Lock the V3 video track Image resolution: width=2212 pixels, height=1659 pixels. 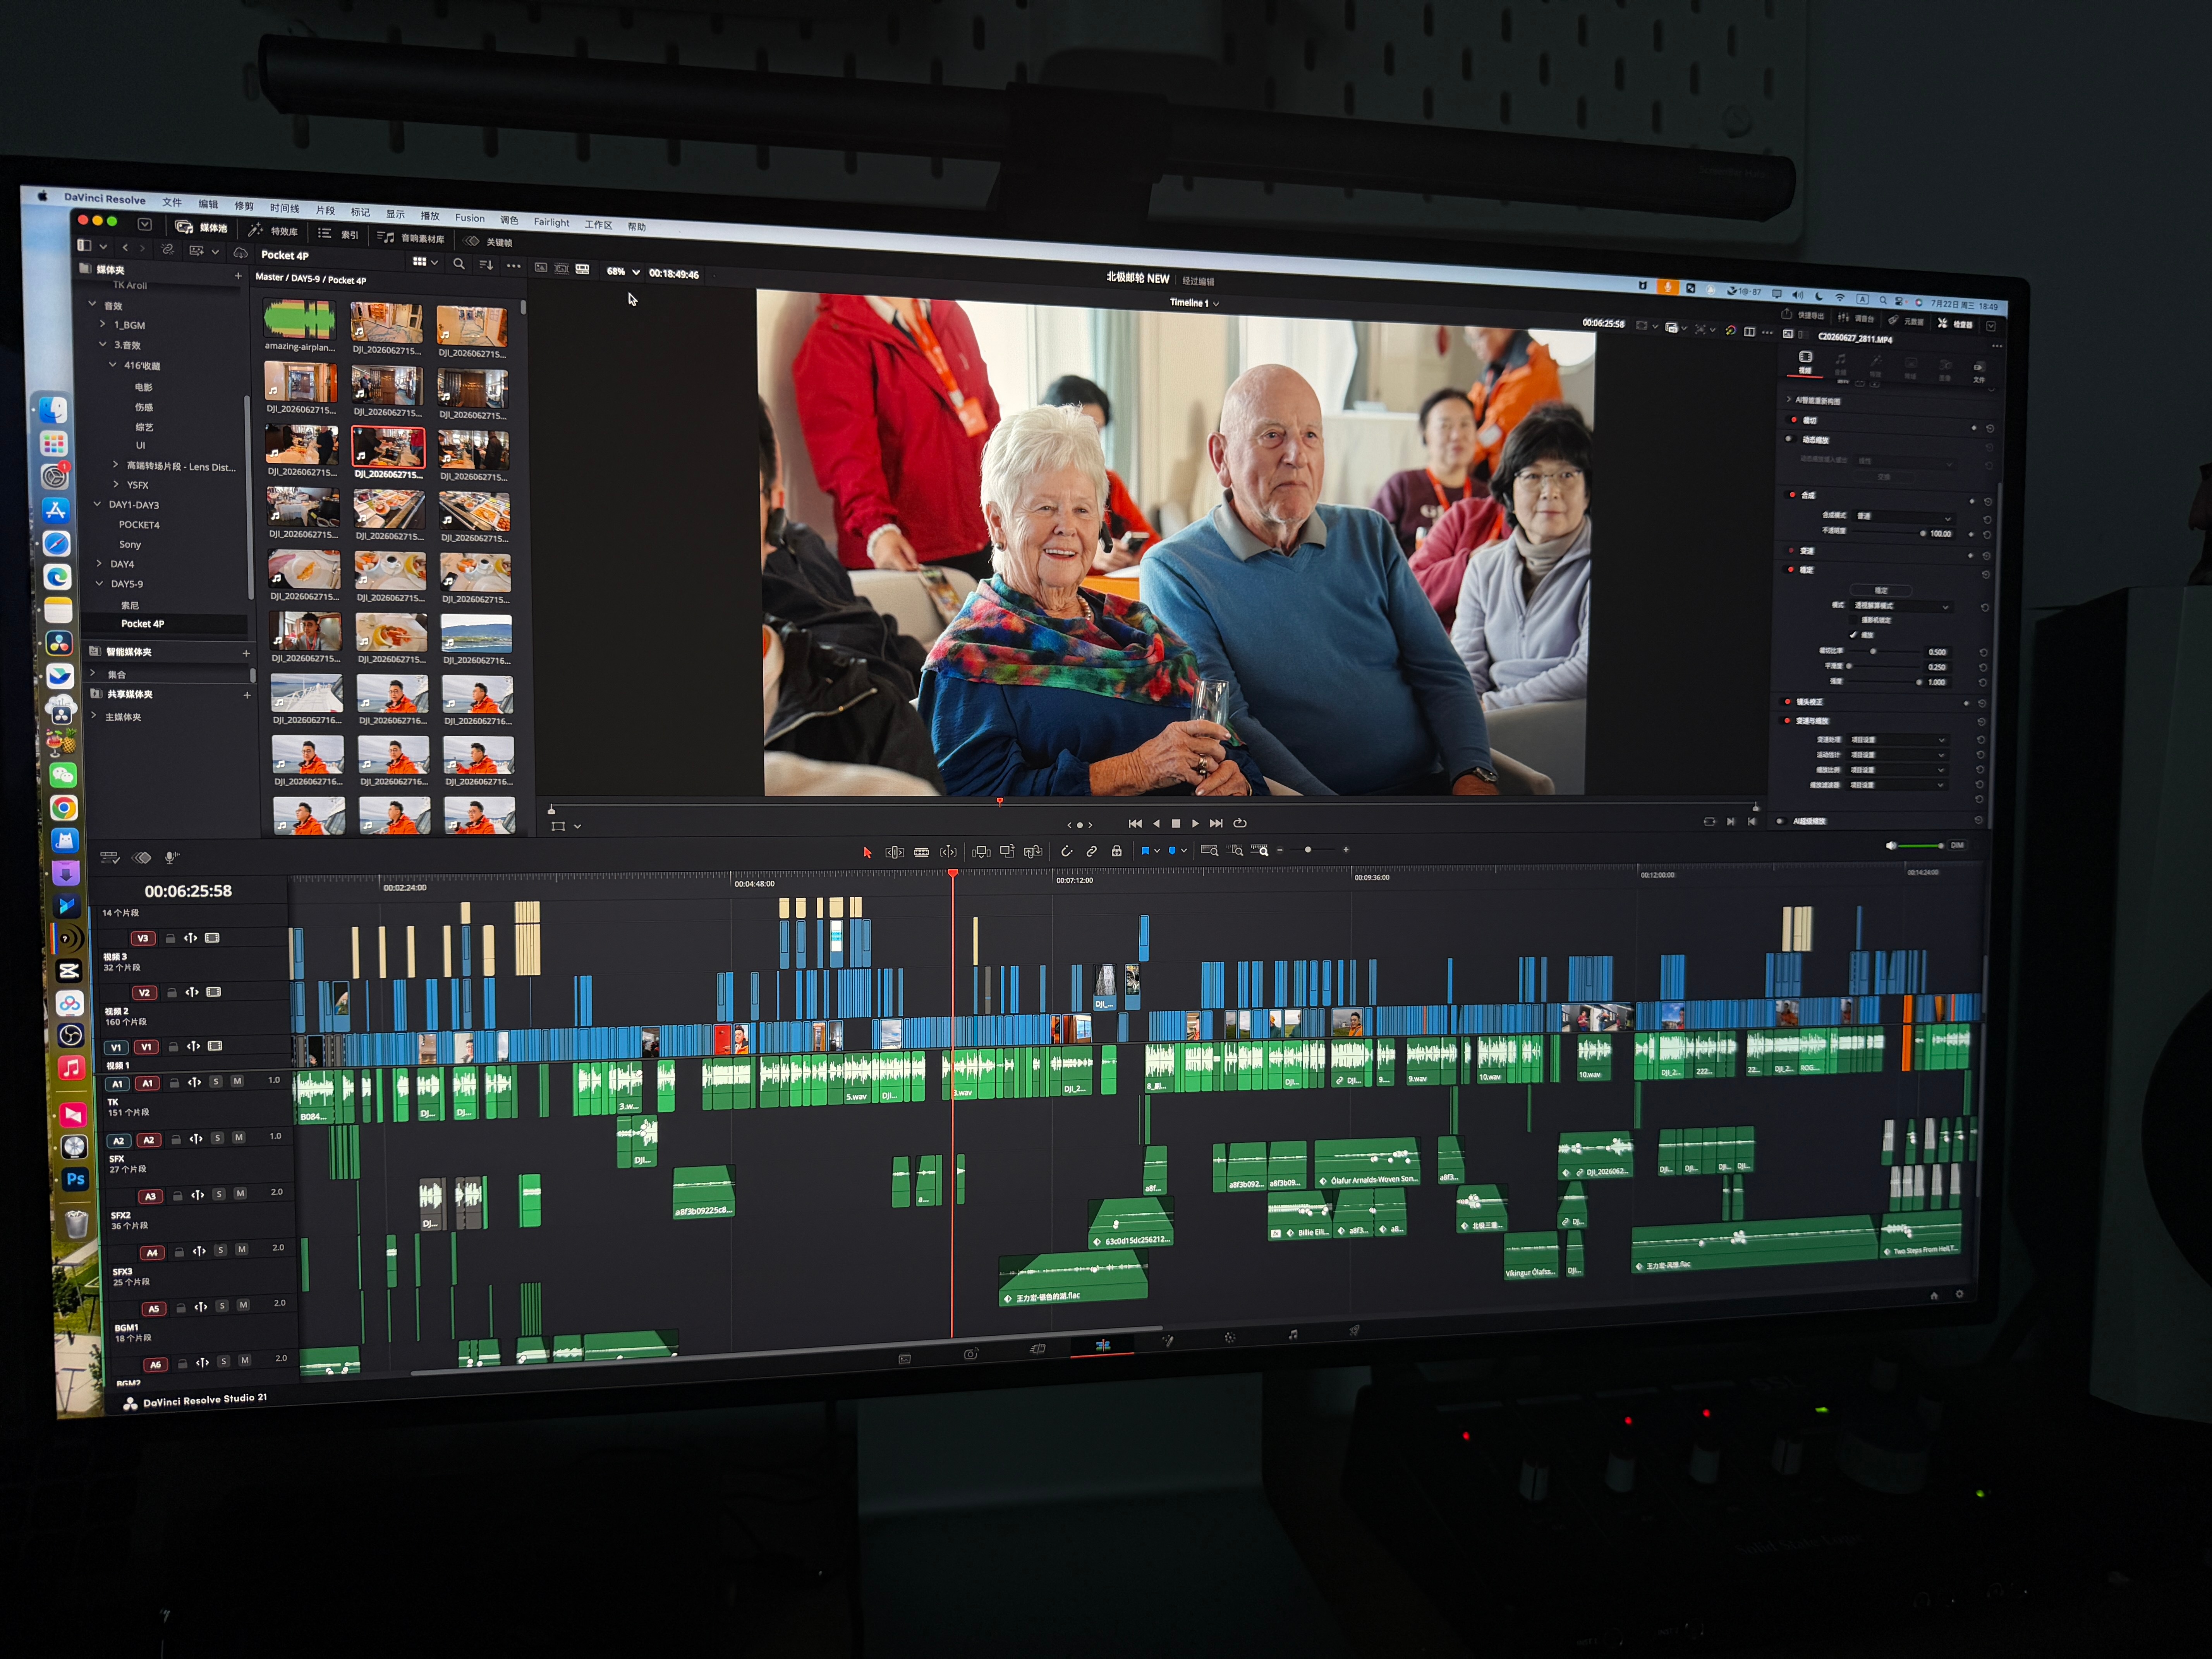171,938
